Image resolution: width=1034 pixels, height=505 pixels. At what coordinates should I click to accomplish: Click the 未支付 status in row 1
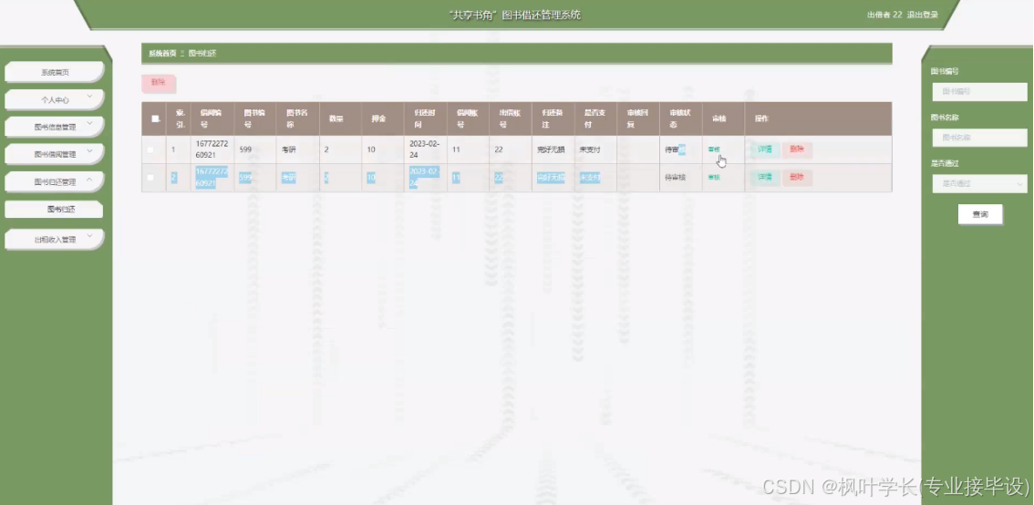[590, 149]
